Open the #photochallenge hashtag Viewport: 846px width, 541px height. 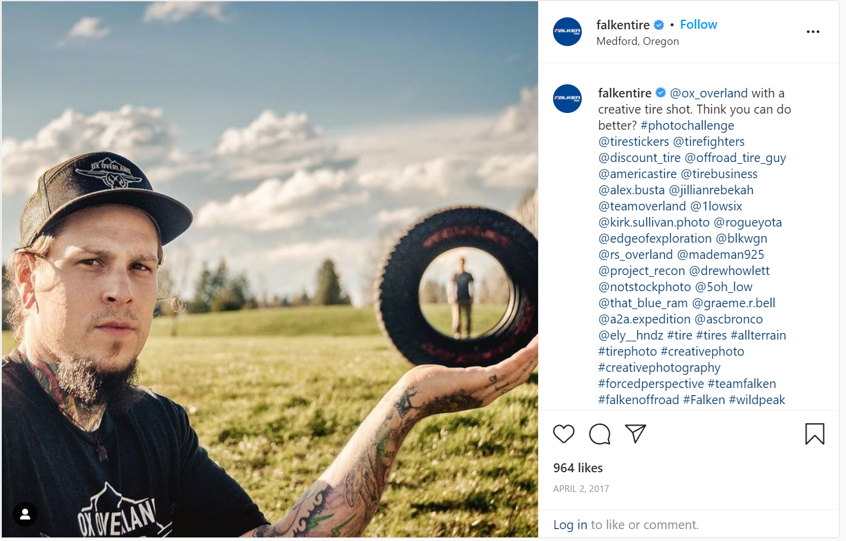[x=687, y=126]
